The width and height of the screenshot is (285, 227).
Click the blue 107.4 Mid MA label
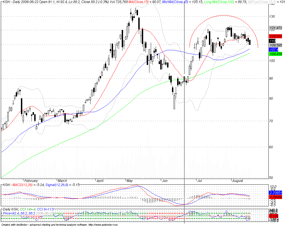pos(274,49)
